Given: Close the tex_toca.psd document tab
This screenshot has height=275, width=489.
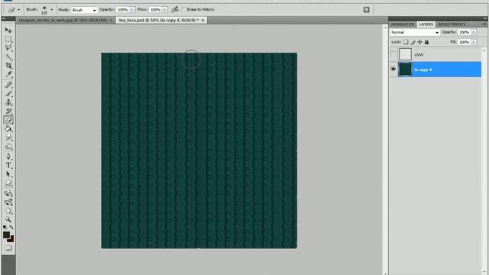Looking at the screenshot, I should coord(202,21).
